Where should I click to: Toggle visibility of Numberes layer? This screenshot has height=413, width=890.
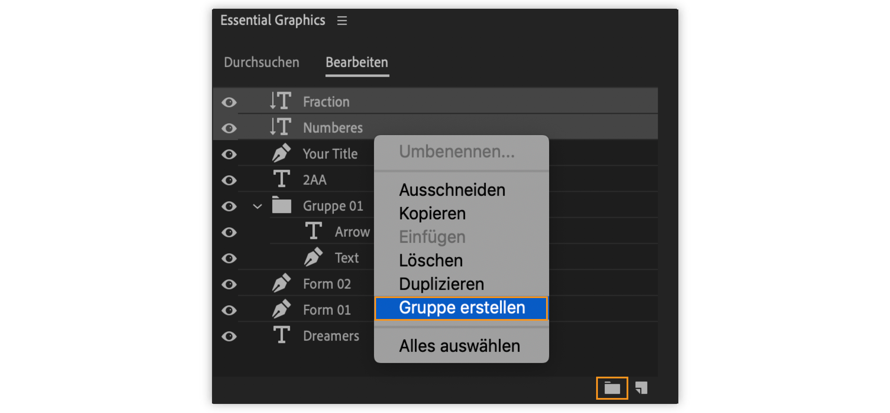[228, 128]
